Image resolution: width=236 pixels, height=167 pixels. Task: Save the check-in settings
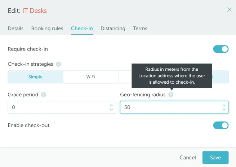215,158
